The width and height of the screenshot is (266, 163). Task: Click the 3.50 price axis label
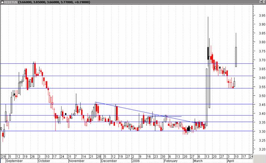tap(262, 96)
